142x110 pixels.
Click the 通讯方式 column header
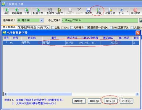pos(72,38)
